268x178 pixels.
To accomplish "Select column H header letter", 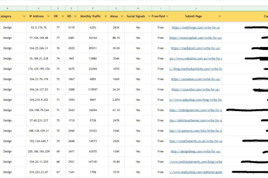I will click(x=138, y=8).
